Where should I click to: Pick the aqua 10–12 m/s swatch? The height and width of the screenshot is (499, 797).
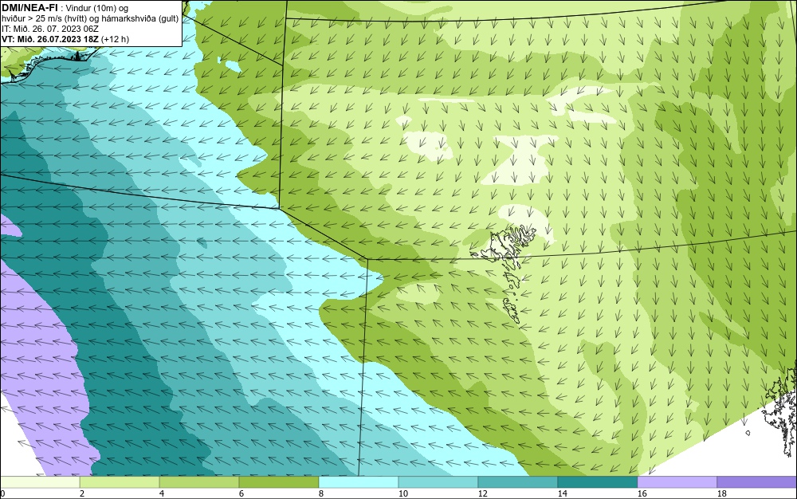[438, 481]
